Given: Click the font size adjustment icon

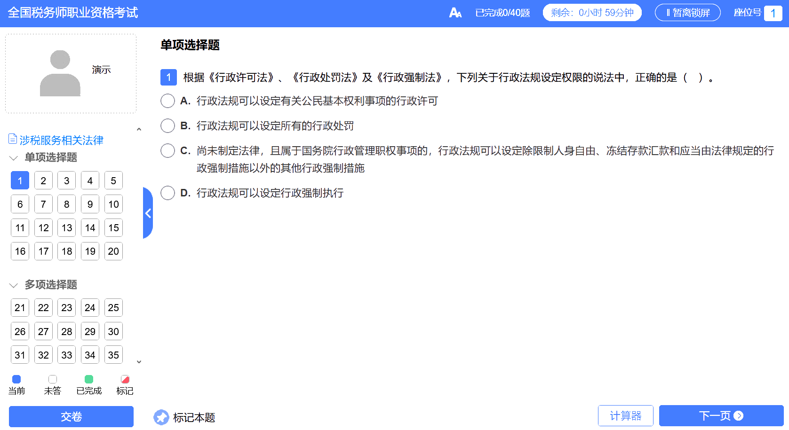Looking at the screenshot, I should tap(455, 13).
